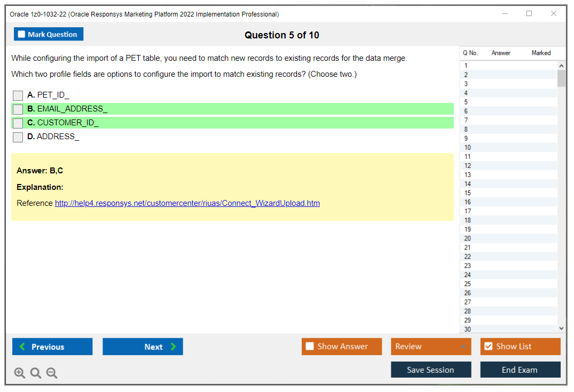The image size is (574, 392).
Task: Check answer option C CUSTOMER_ID_
Action: [18, 123]
